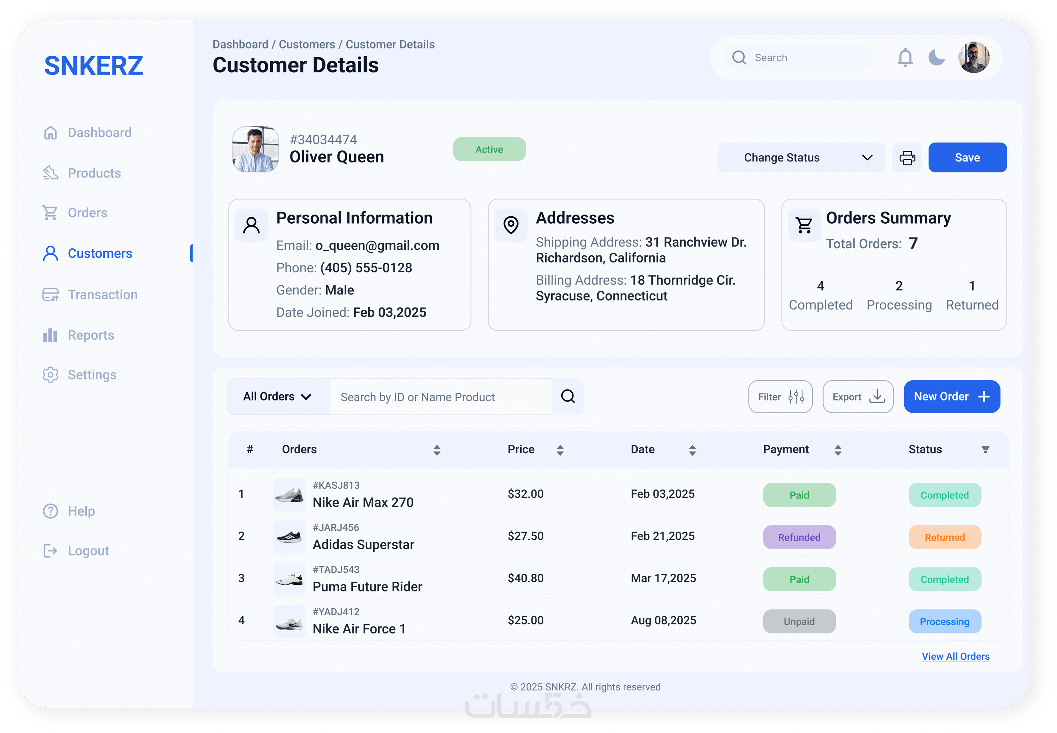
Task: Open Settings from the sidebar
Action: [x=79, y=375]
